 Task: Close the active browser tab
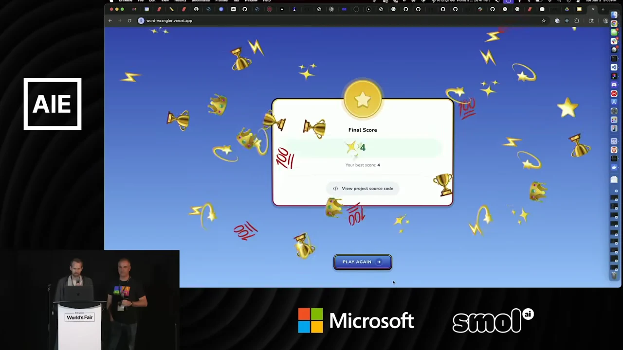(x=593, y=9)
